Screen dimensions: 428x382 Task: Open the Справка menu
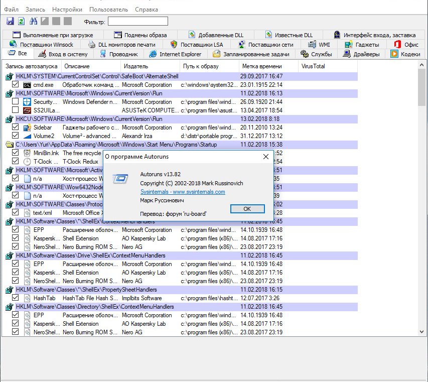tap(147, 10)
